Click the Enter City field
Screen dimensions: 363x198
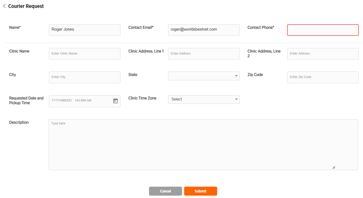85,77
